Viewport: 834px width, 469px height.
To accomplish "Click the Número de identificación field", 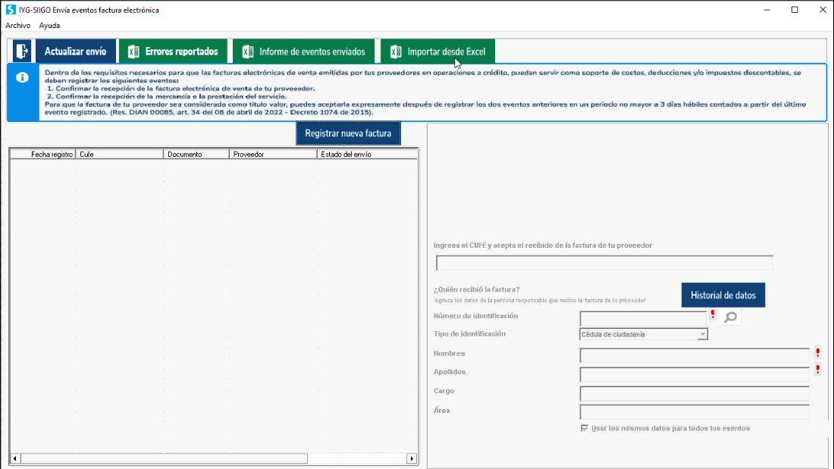I will coord(643,318).
